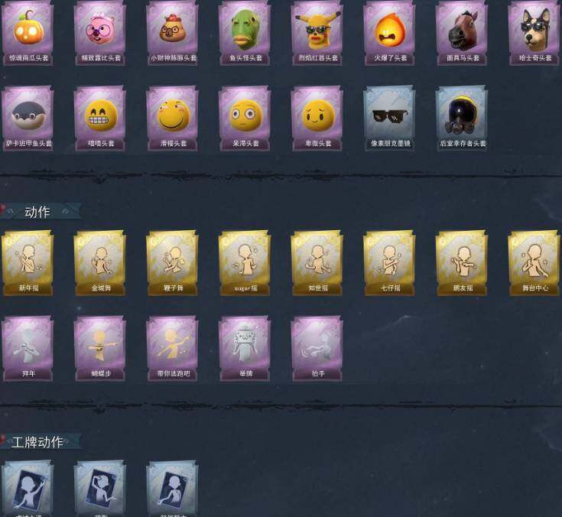This screenshot has height=517, width=562.
Task: Select the first badge action card
Action: point(28,489)
